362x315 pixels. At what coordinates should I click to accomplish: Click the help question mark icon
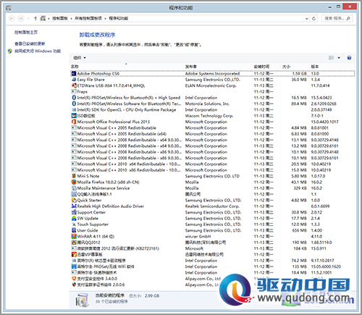coord(349,58)
